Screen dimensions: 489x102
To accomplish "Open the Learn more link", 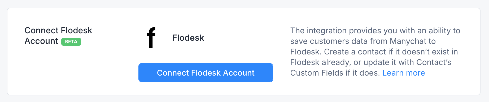I will tap(404, 73).
